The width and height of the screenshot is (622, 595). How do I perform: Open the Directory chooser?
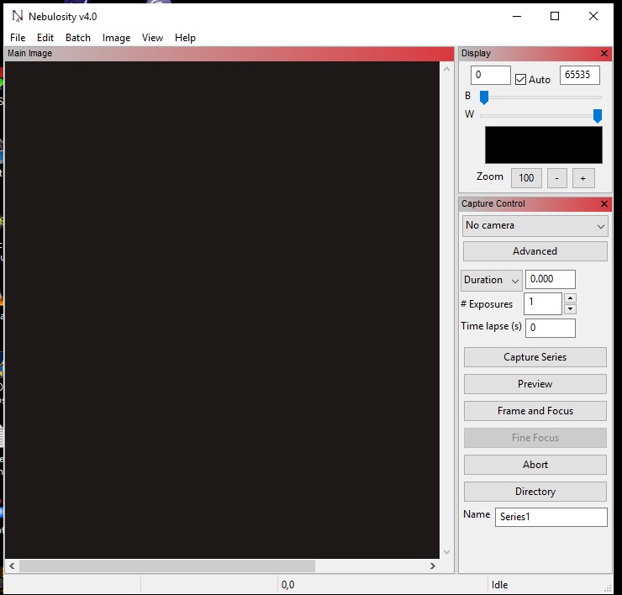coord(535,492)
